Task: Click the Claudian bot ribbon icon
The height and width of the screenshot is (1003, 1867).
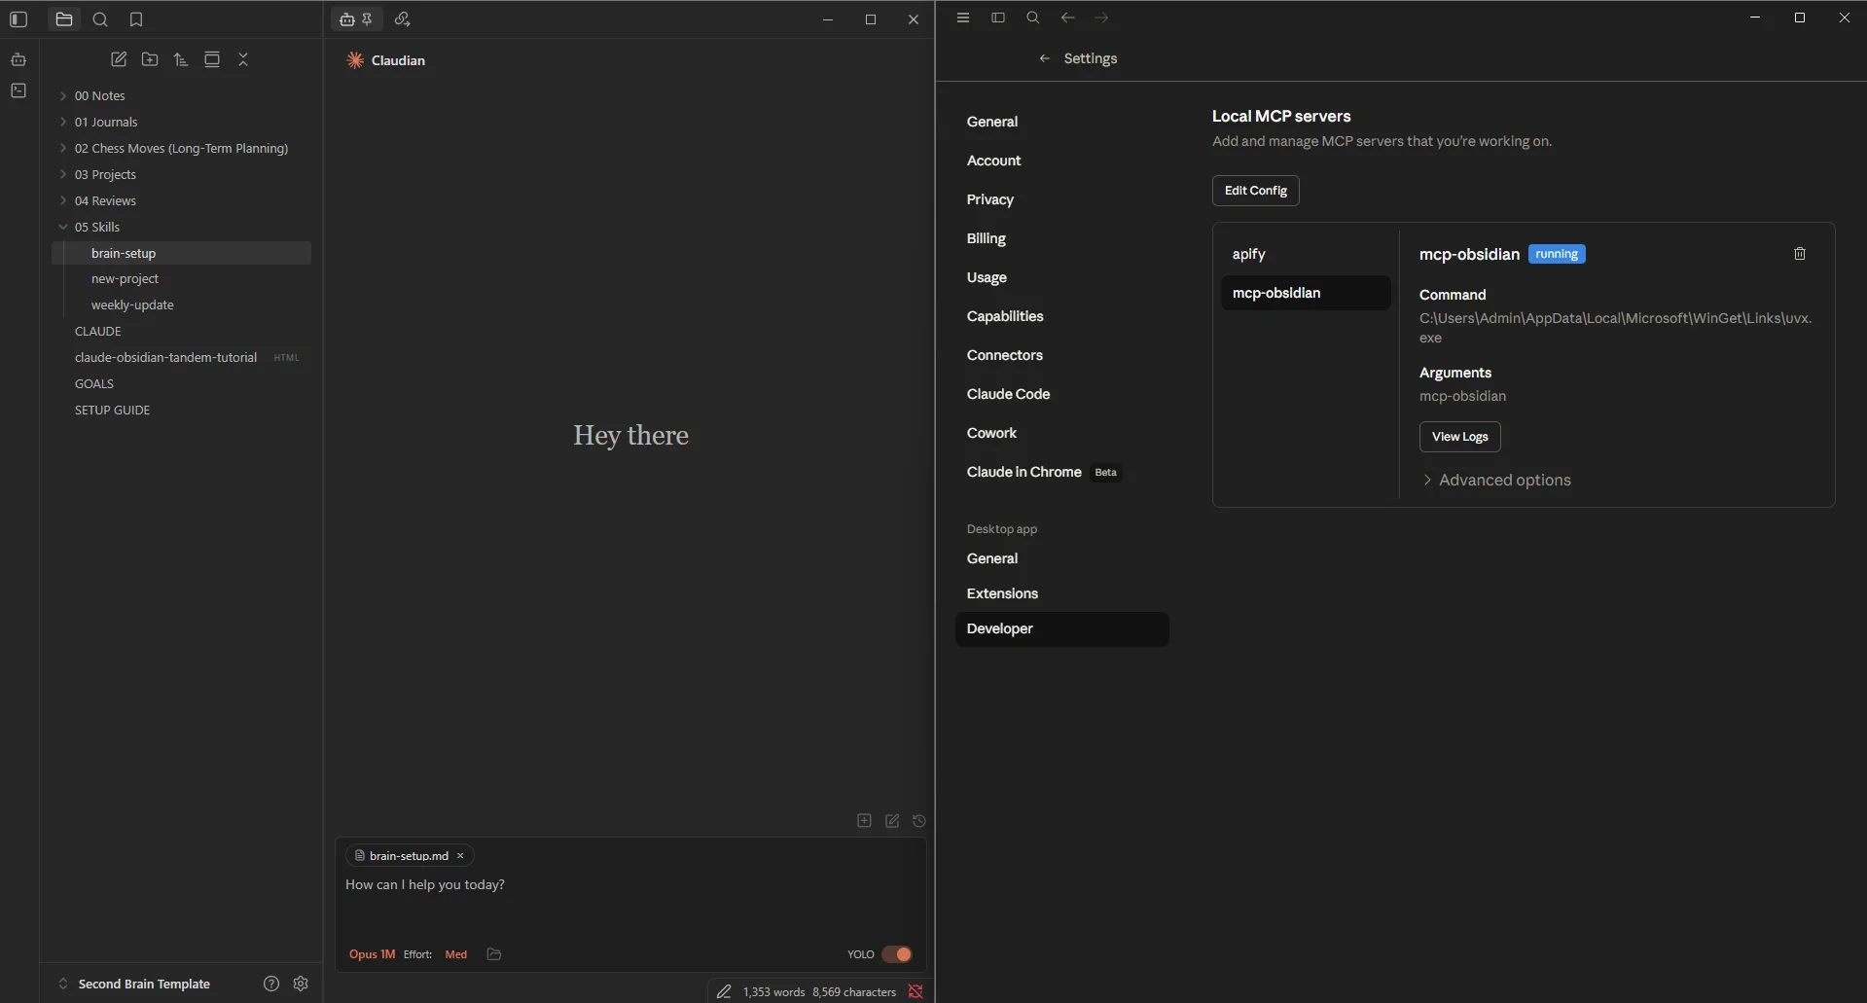Action: [x=18, y=59]
